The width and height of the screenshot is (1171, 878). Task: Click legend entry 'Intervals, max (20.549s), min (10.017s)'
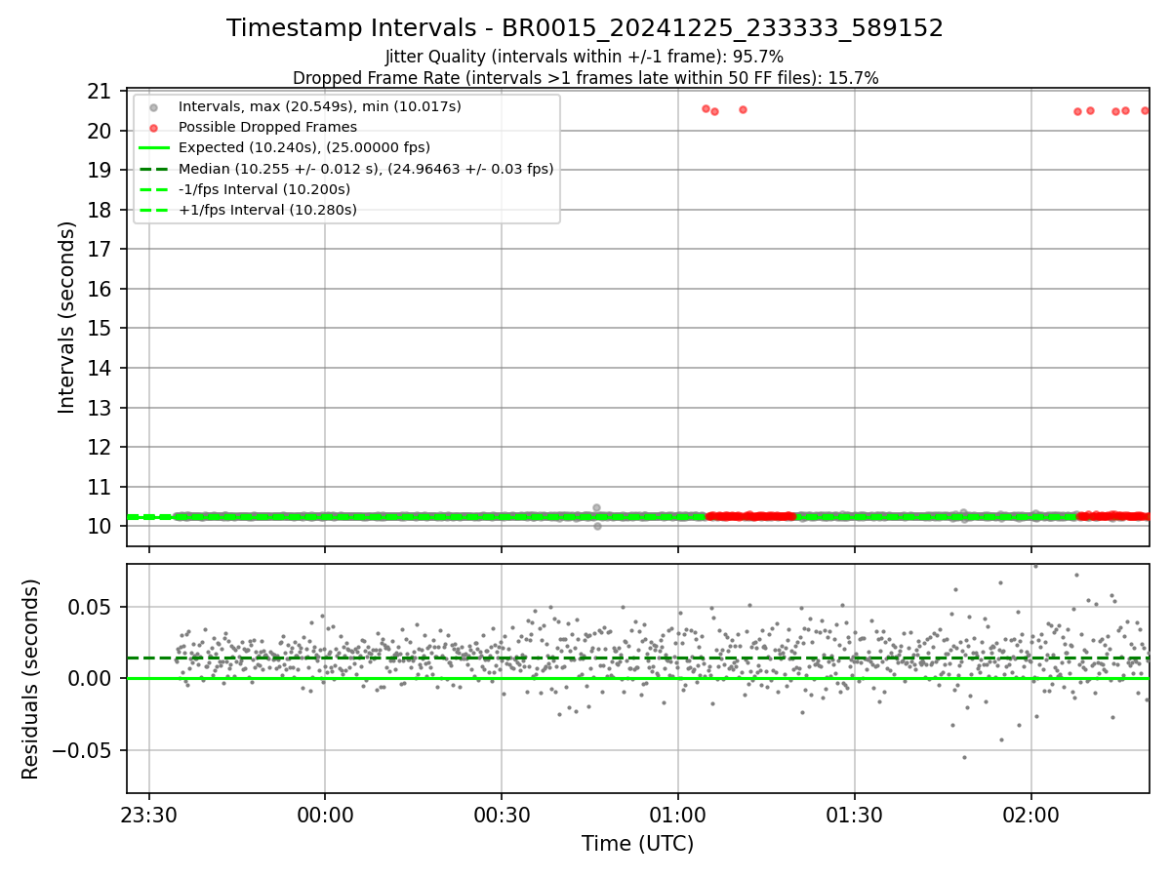(320, 105)
